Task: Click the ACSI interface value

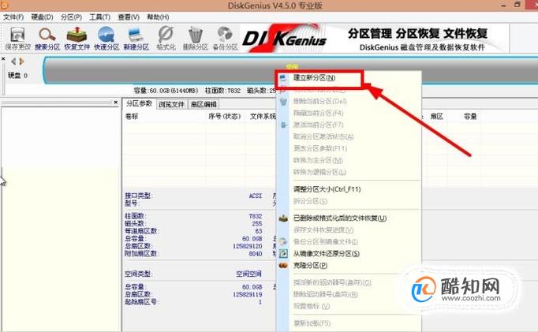Action: point(256,196)
